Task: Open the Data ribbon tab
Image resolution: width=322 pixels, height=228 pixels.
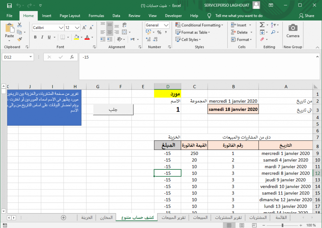Action: tap(116, 16)
